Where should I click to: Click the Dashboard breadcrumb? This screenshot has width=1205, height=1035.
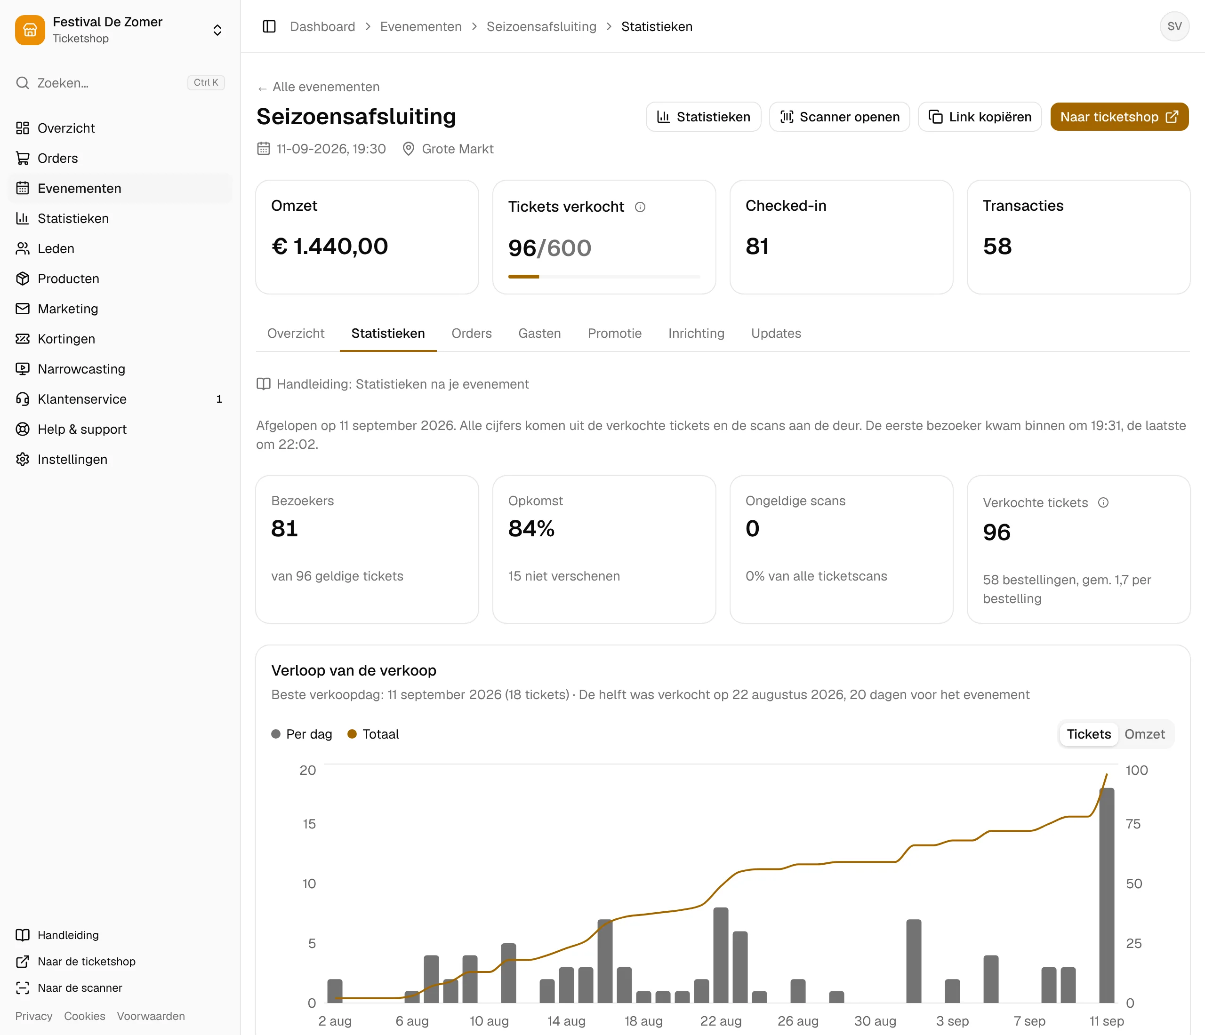(x=322, y=27)
